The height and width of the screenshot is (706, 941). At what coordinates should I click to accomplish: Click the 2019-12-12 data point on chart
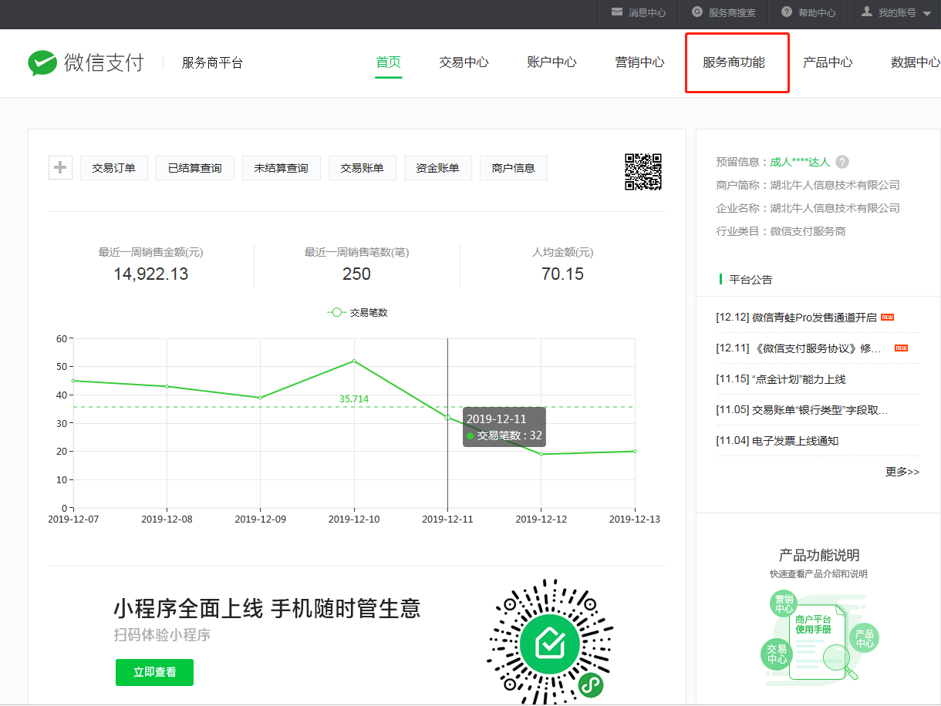pos(541,454)
